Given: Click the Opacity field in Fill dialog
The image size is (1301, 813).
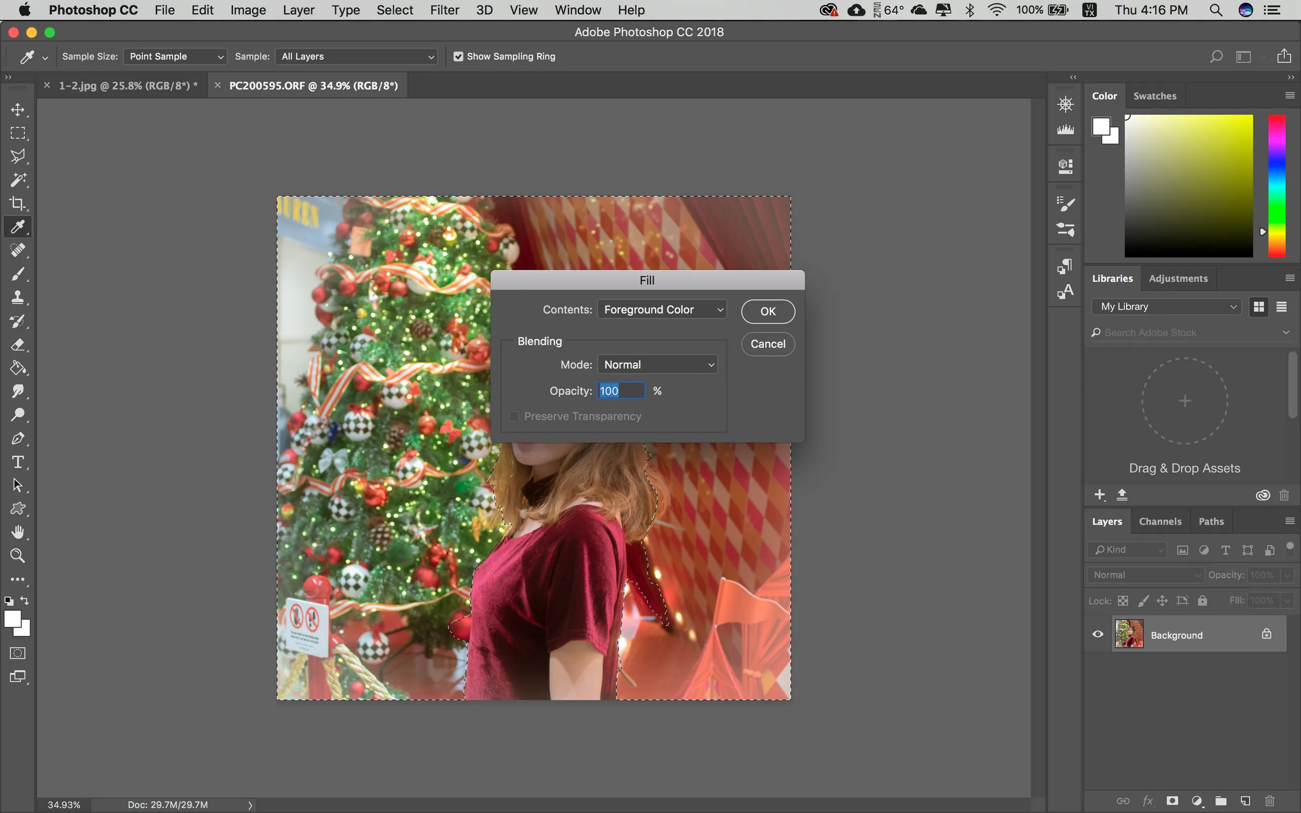Looking at the screenshot, I should pyautogui.click(x=621, y=391).
